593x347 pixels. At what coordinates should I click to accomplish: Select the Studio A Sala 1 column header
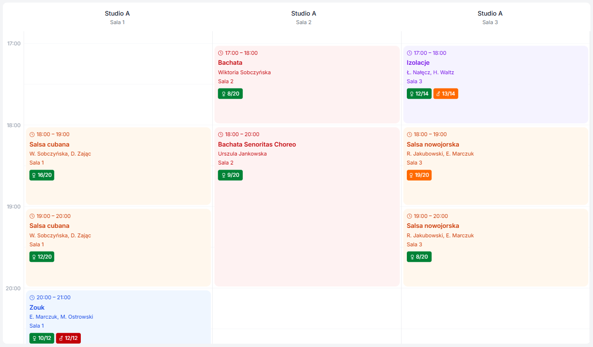coord(117,17)
